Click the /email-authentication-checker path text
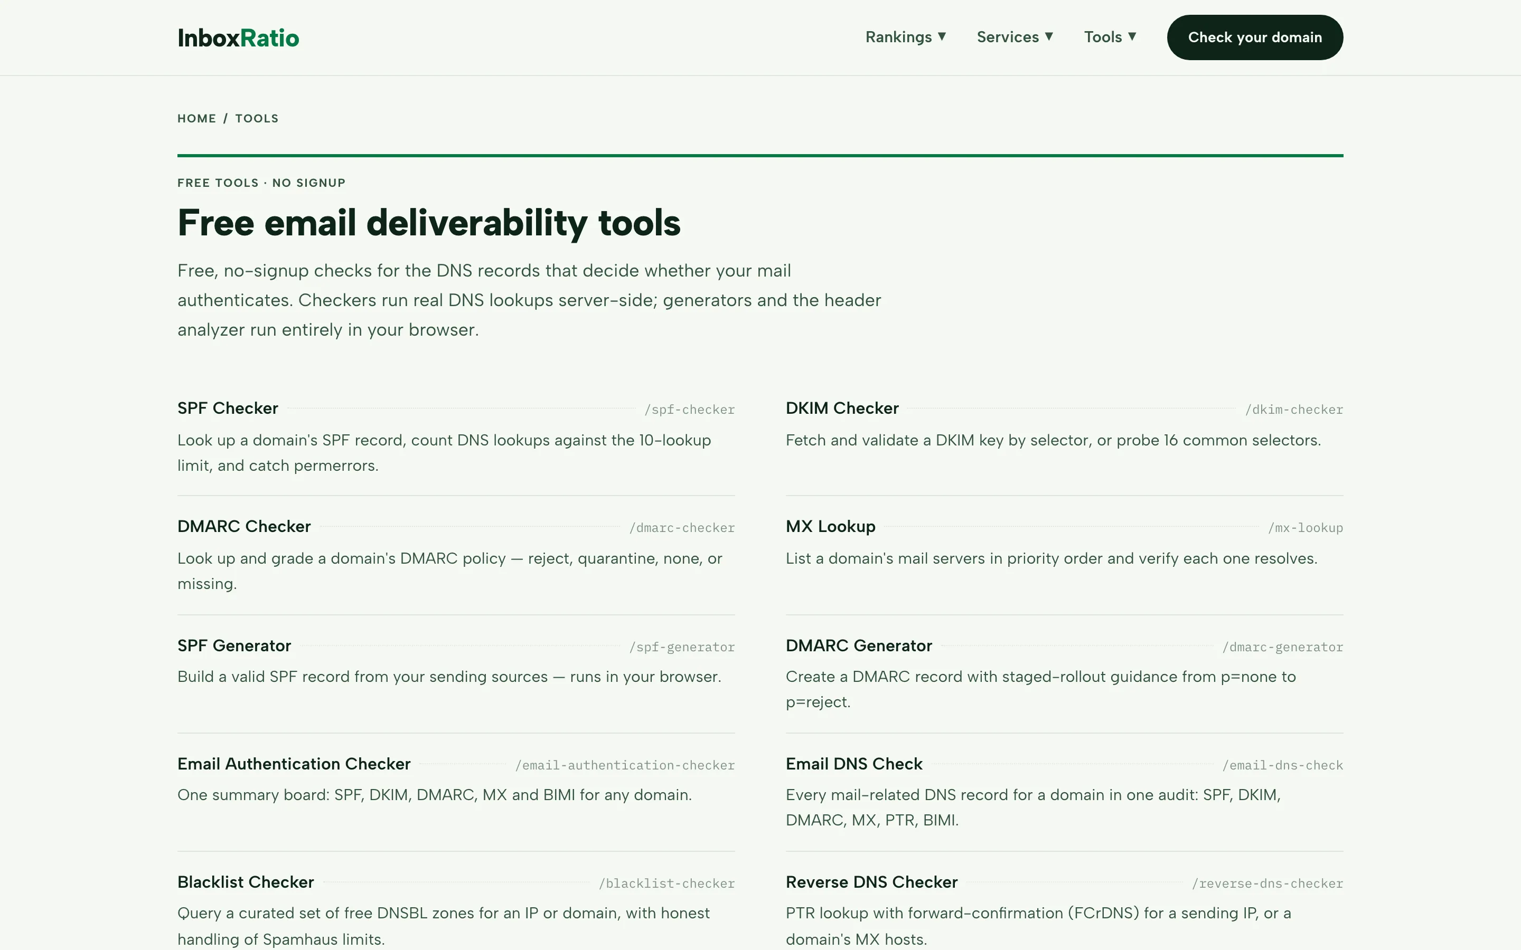The width and height of the screenshot is (1521, 950). [x=625, y=765]
